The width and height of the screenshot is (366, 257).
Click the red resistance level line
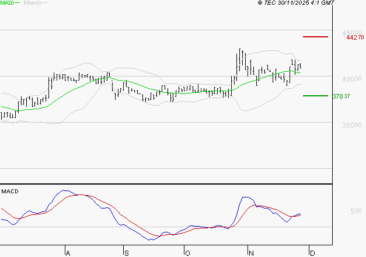(315, 37)
